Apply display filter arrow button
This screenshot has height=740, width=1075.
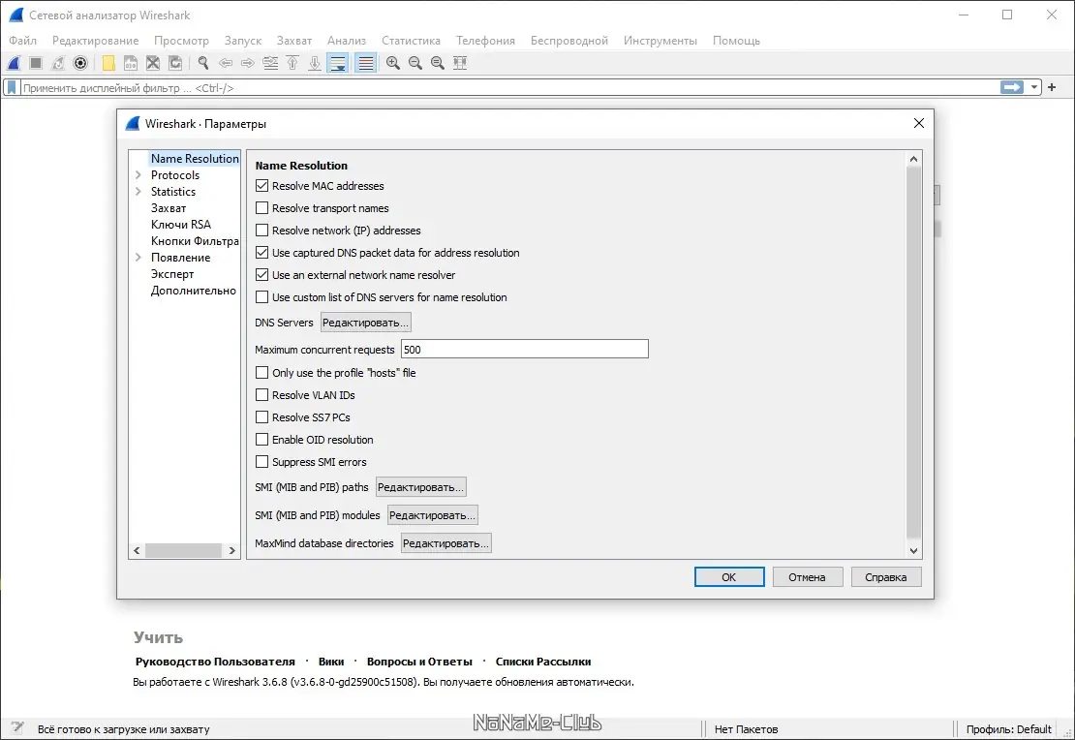(1012, 87)
